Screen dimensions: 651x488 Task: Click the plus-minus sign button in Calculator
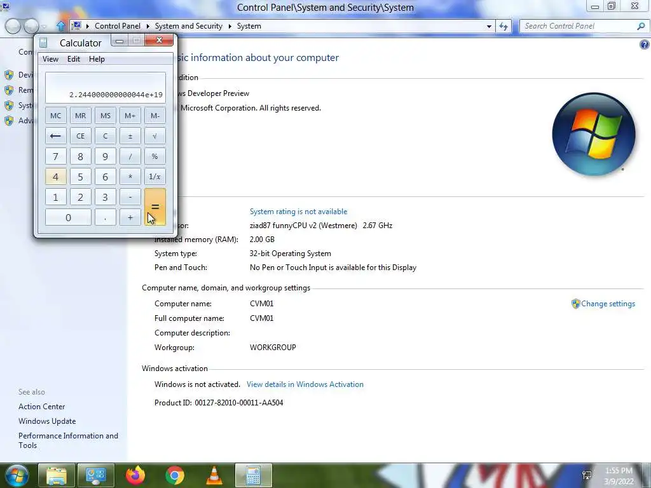[x=130, y=136]
